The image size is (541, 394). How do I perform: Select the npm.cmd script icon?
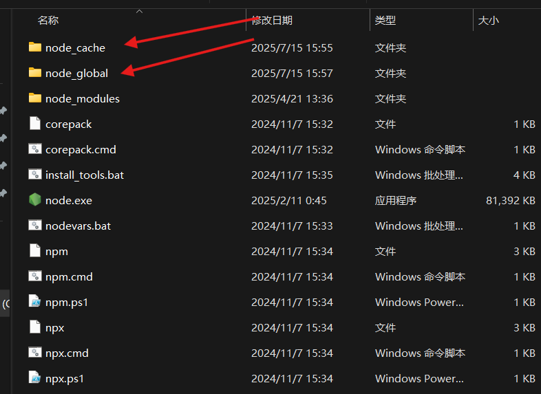pyautogui.click(x=35, y=276)
